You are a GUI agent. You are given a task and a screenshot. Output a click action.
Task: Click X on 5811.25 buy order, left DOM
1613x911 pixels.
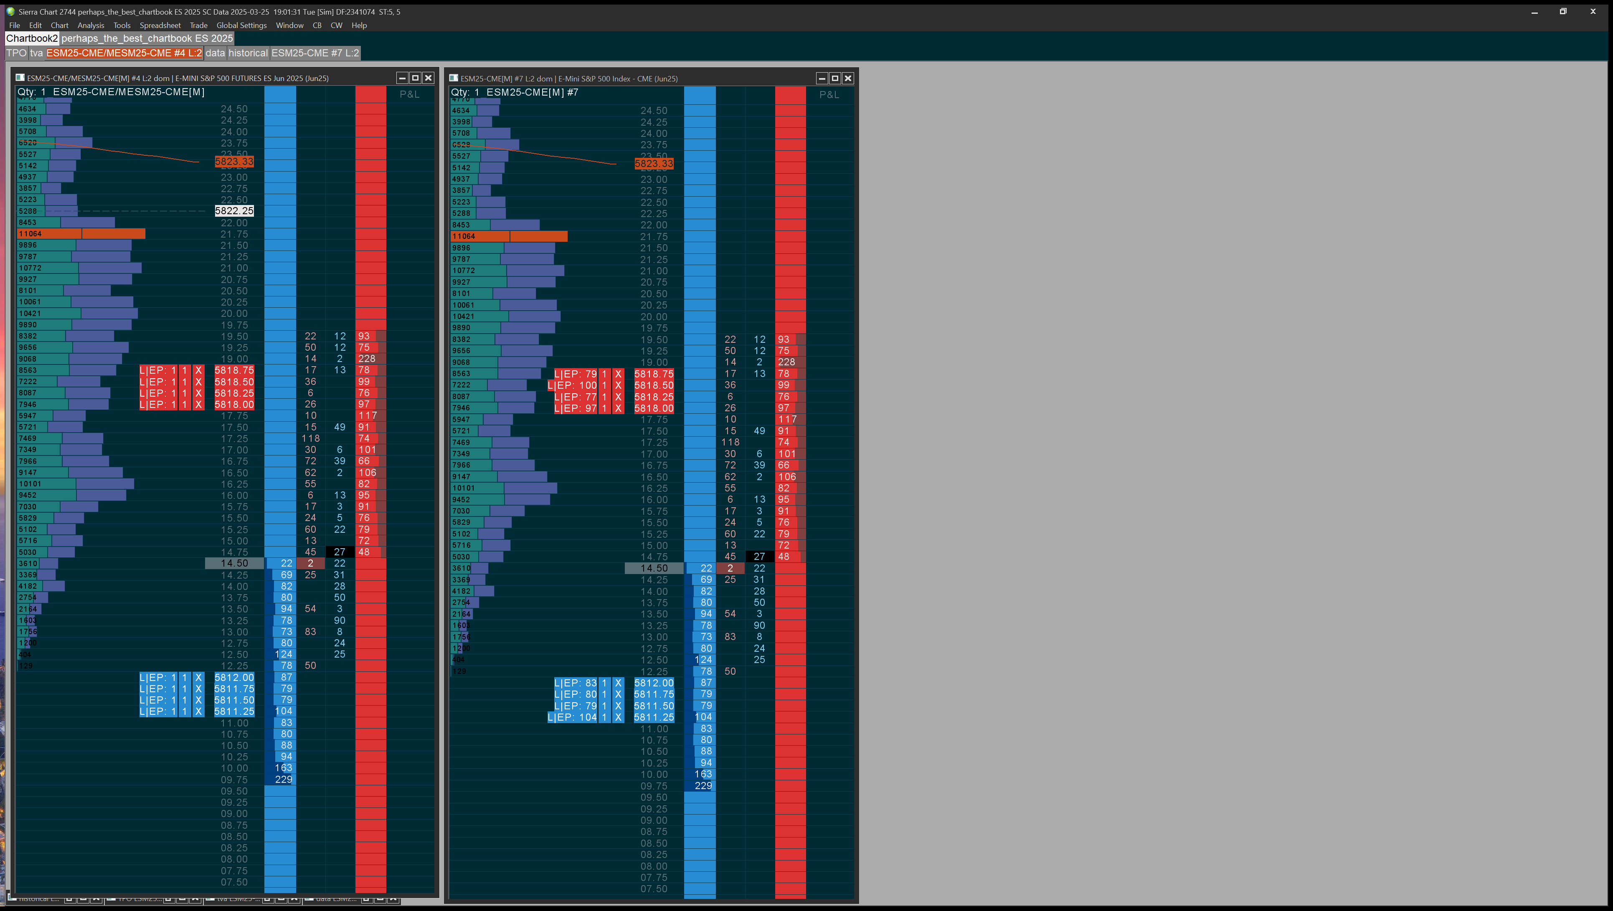(198, 711)
